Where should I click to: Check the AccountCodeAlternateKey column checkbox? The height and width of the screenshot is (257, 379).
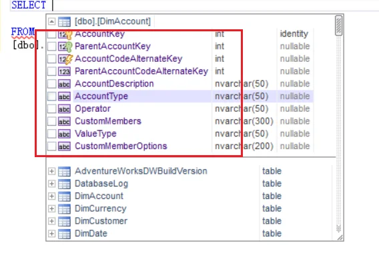[x=51, y=59]
